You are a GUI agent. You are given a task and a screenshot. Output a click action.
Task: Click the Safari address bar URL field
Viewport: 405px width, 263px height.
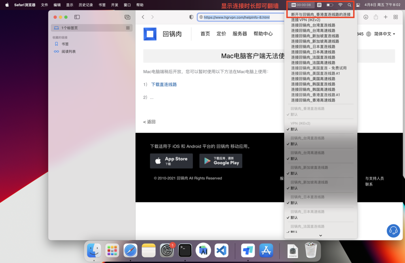coord(237,17)
